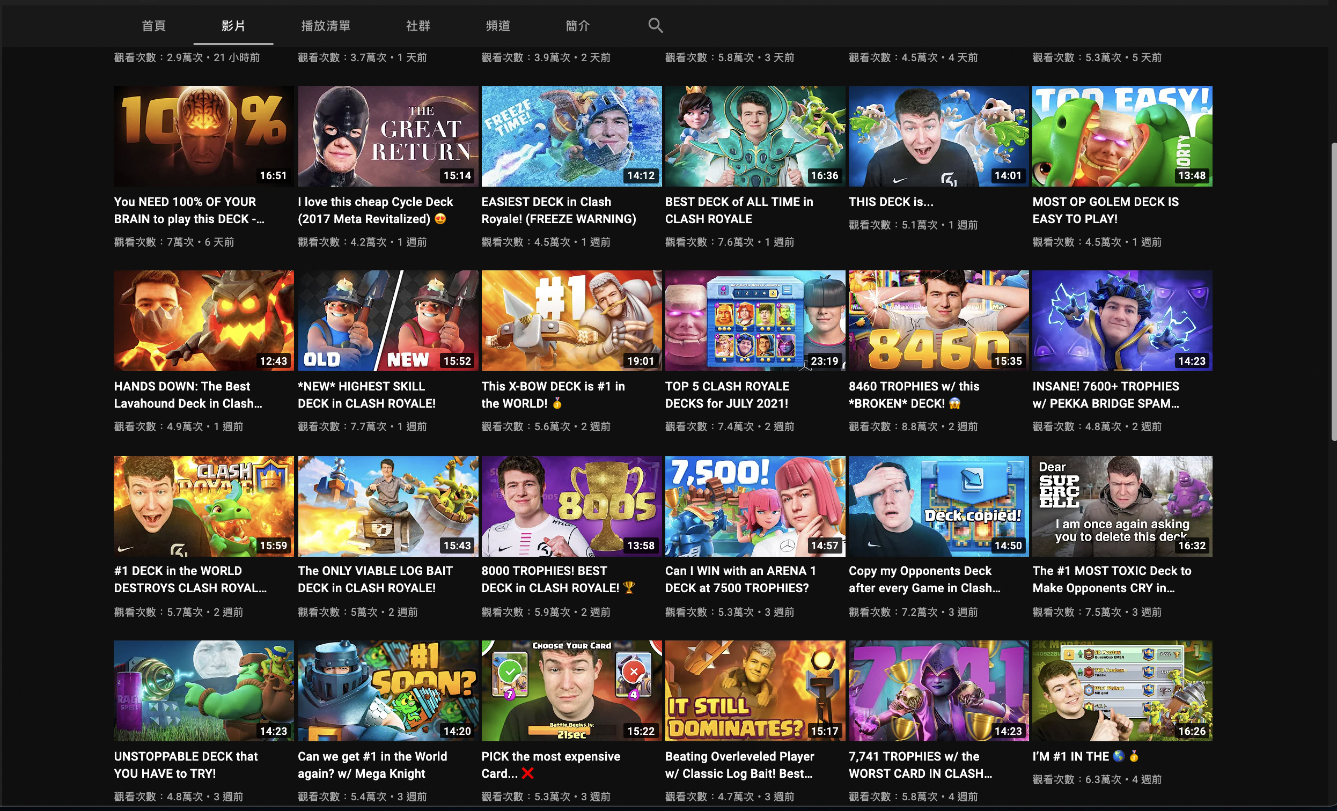Click 'THIS DECK is...' video title

[891, 202]
